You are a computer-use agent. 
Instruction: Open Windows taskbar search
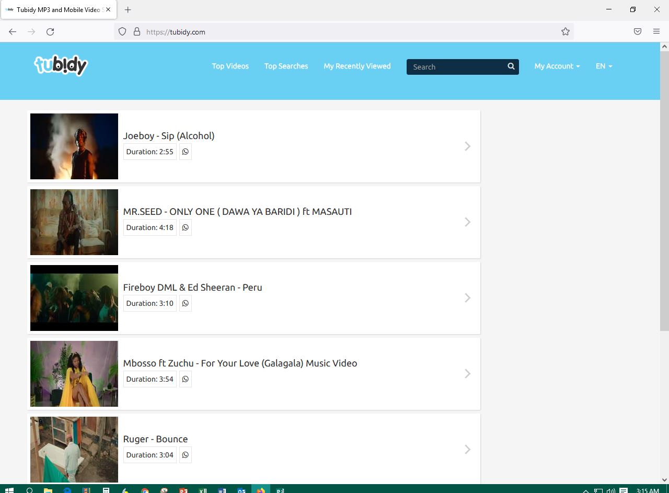[29, 490]
